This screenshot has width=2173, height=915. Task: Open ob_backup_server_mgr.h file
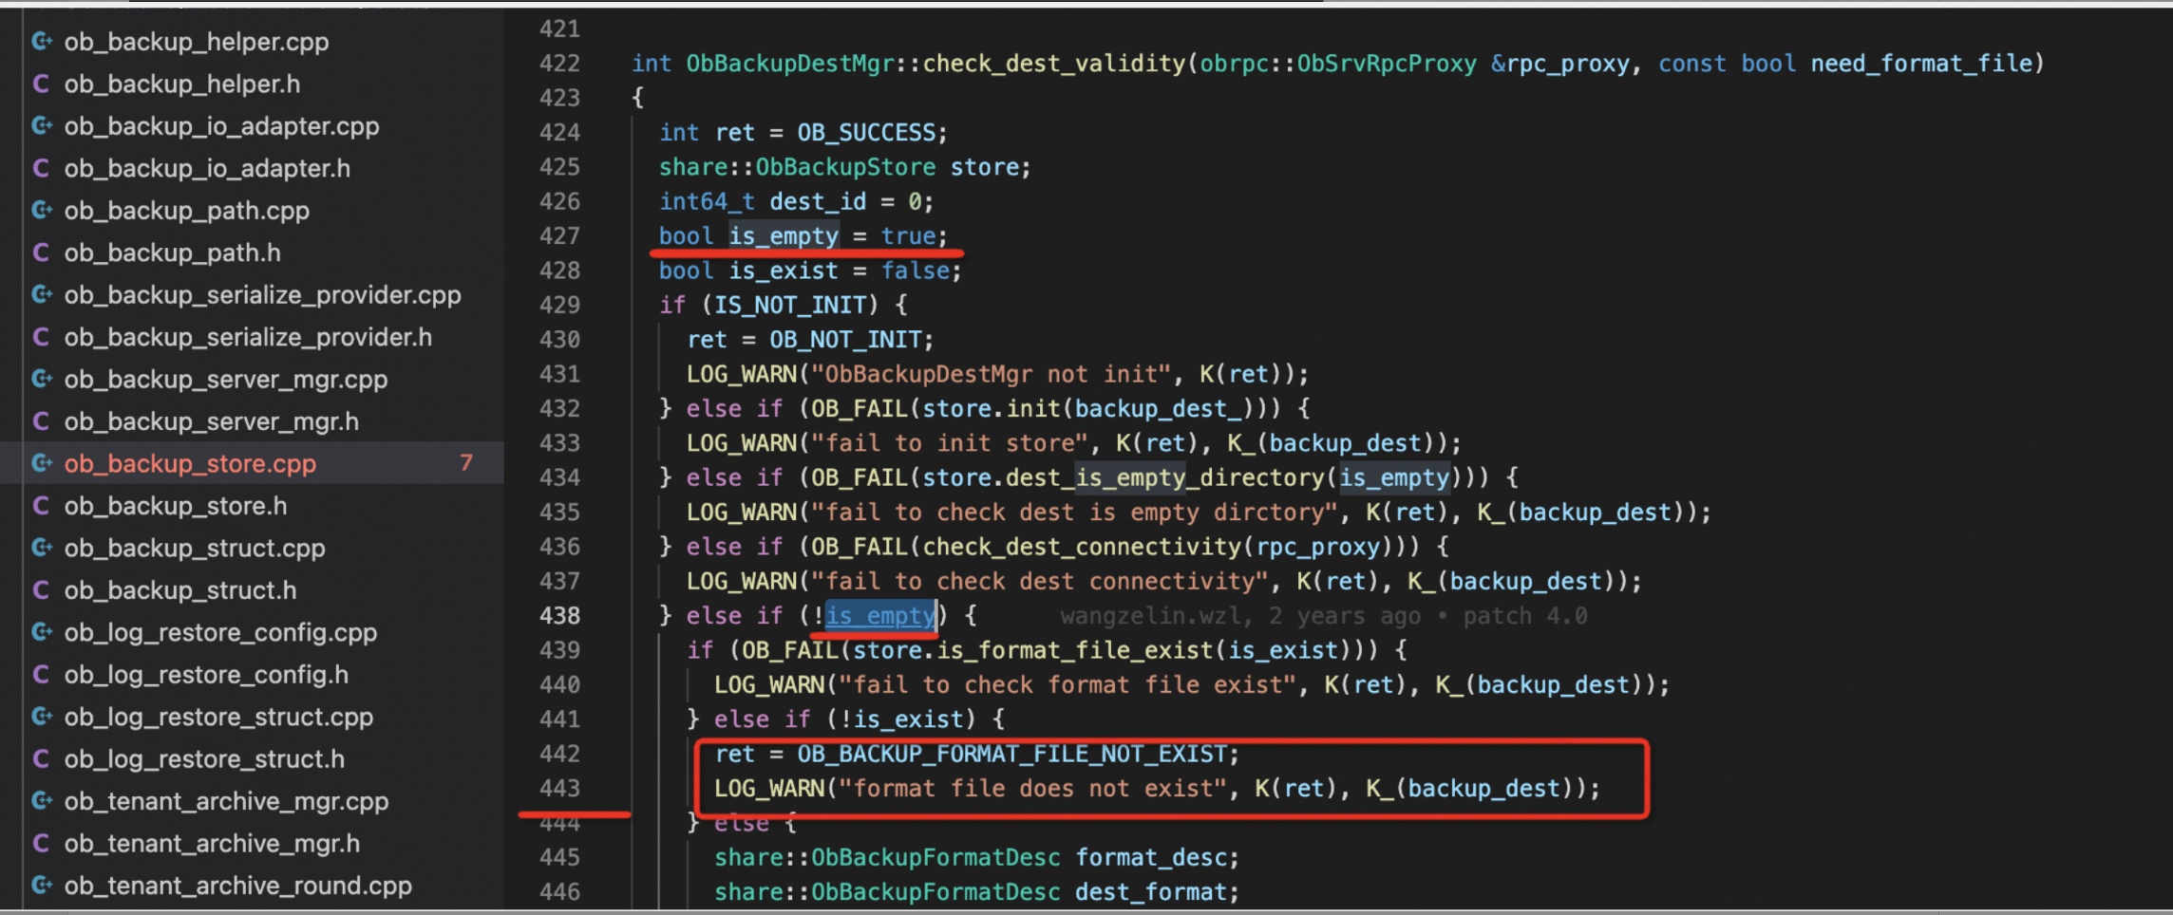click(212, 421)
